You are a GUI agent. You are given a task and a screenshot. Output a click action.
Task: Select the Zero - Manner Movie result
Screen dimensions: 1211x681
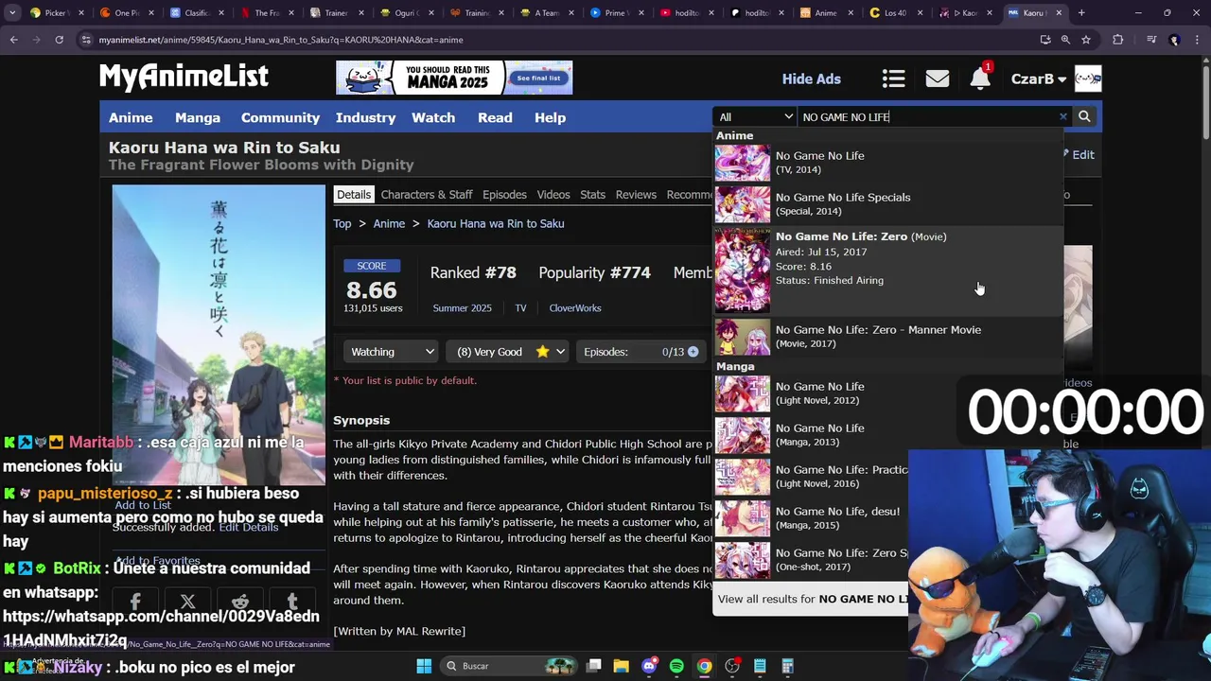coord(887,337)
